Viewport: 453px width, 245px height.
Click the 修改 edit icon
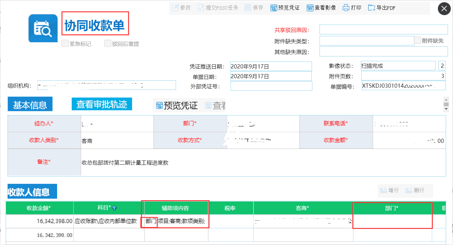175,8
